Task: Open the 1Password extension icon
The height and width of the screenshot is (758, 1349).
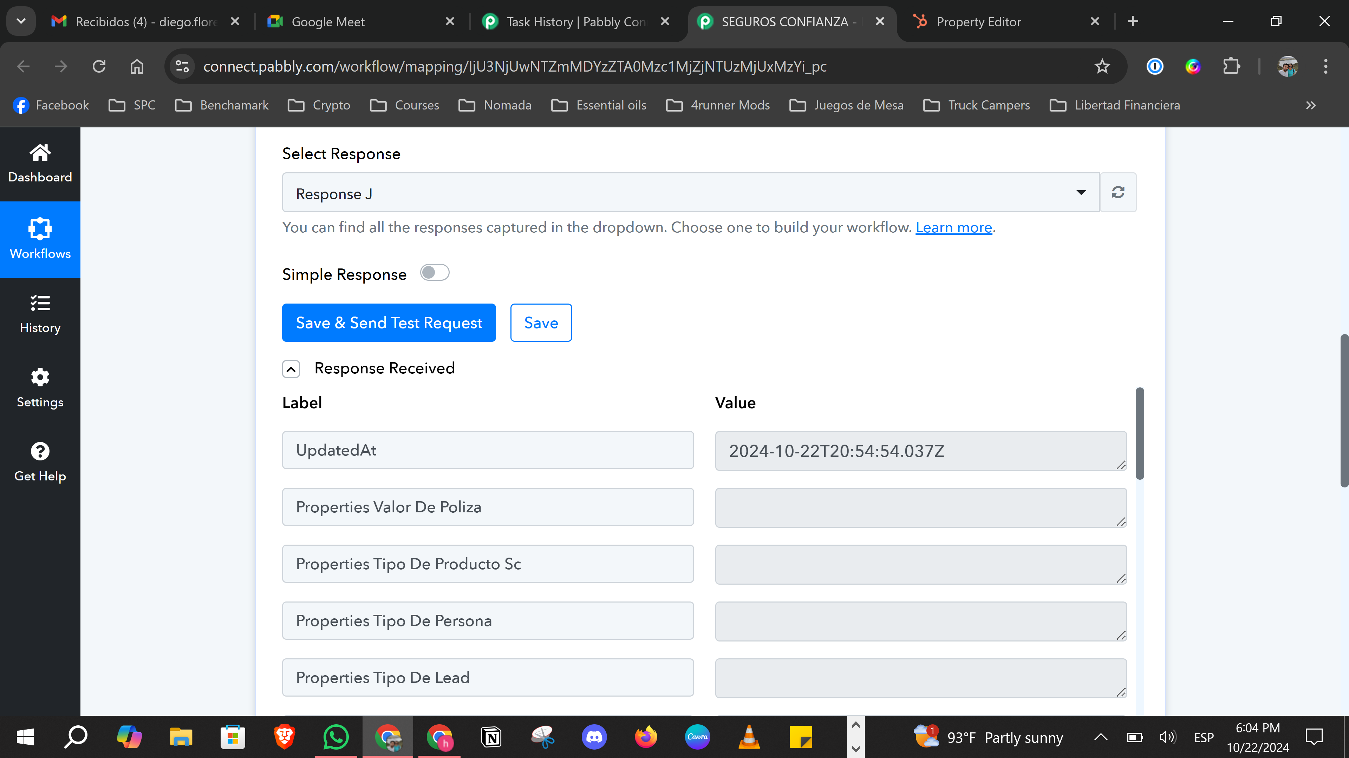Action: pyautogui.click(x=1155, y=66)
